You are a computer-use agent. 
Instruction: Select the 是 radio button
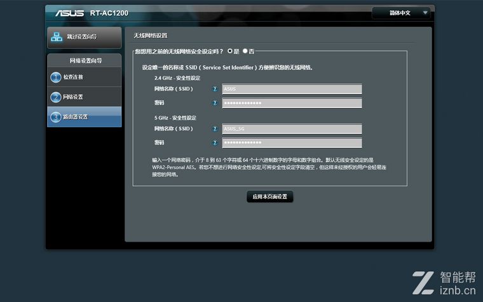[x=230, y=51]
